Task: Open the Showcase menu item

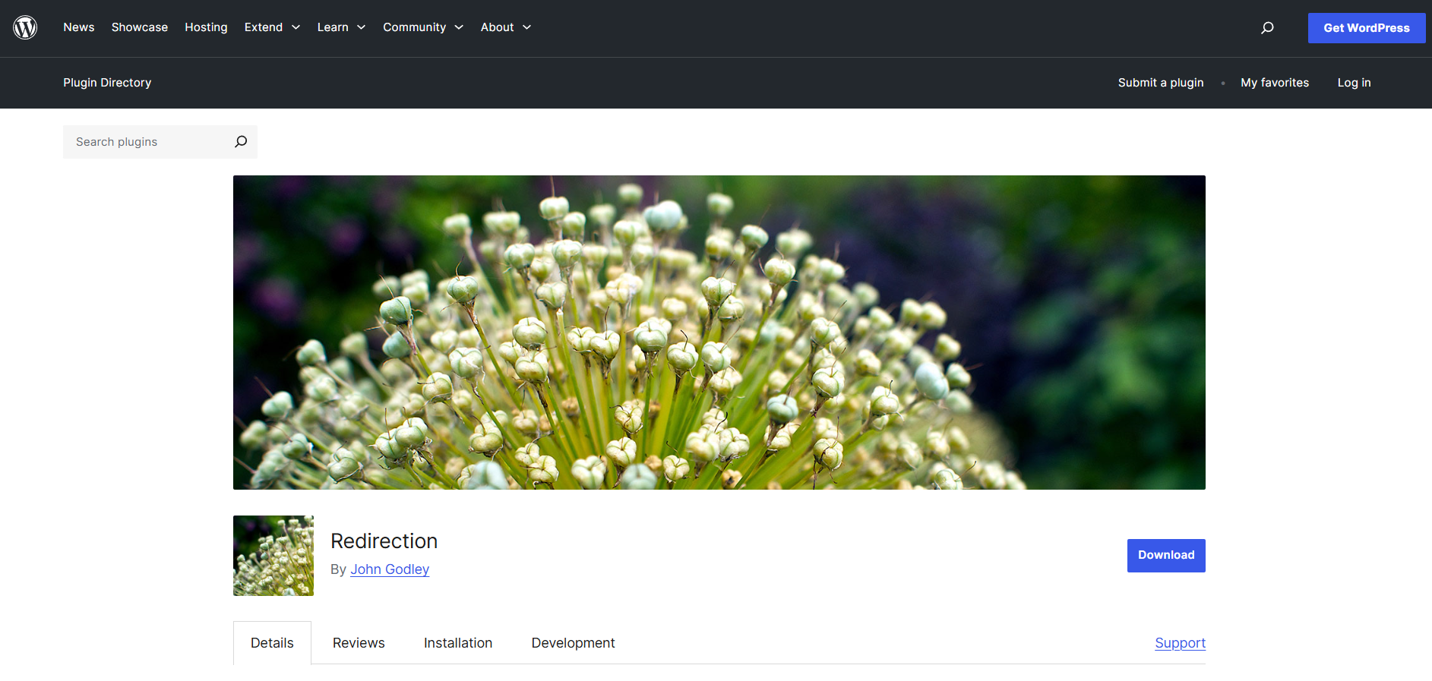Action: pos(140,27)
